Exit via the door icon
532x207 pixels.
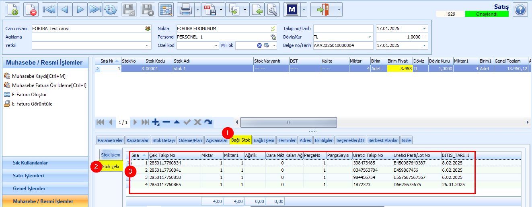pyautogui.click(x=323, y=9)
